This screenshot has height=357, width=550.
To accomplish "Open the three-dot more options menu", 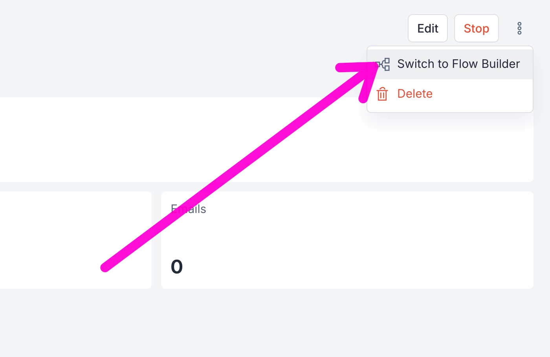I will point(519,28).
